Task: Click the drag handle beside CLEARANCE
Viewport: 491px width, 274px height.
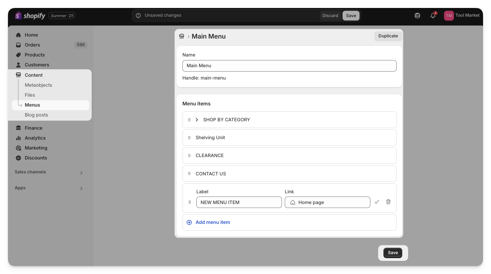Action: 189,155
